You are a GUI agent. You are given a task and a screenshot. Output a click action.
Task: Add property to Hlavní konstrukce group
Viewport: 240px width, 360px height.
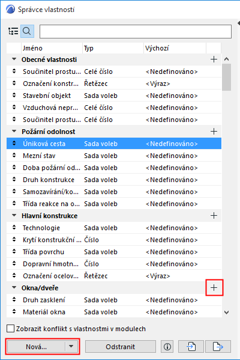pyautogui.click(x=214, y=216)
